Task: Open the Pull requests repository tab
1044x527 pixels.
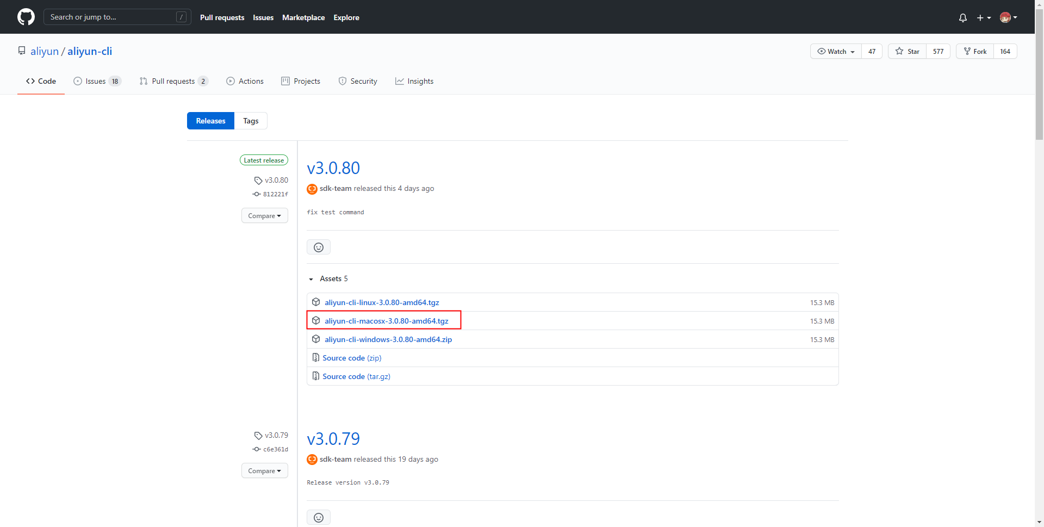Action: 173,81
